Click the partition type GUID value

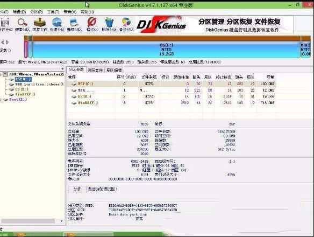point(143,206)
